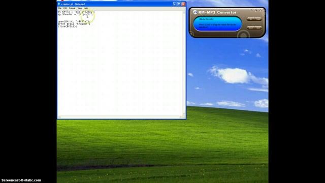
Task: Open the Format menu in Notepad
Action: click(72, 8)
